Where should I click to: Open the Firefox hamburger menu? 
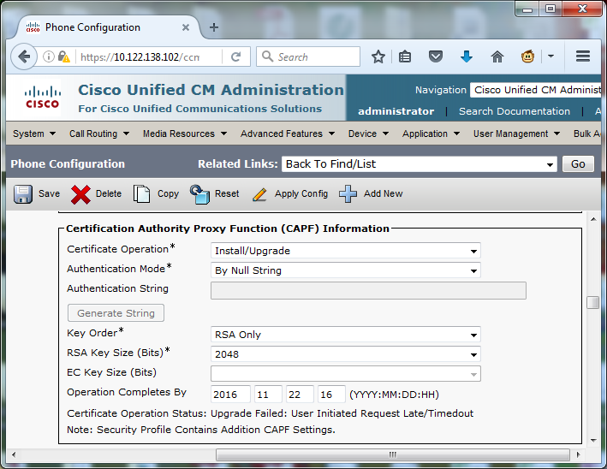point(583,56)
